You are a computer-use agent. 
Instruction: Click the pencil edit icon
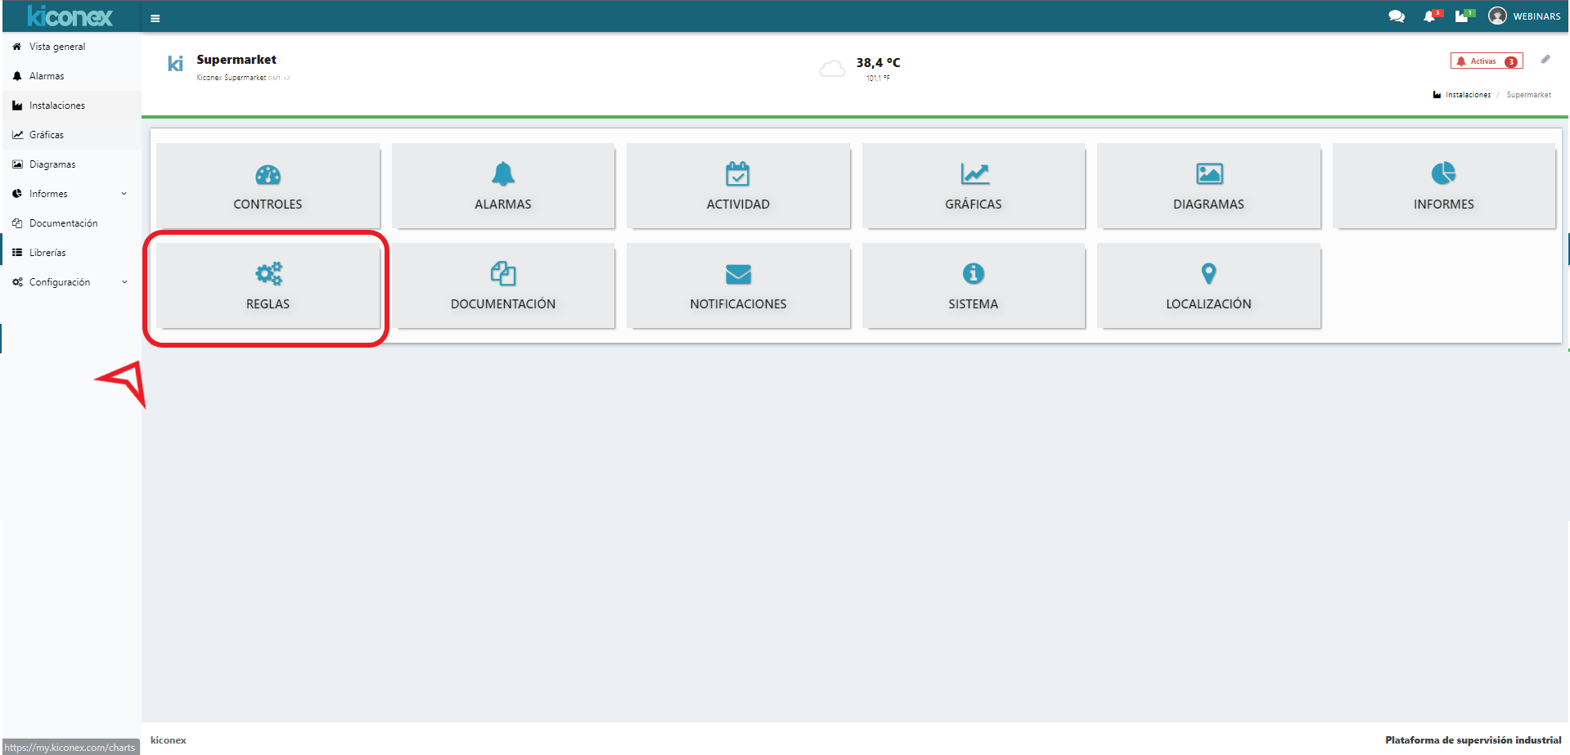pos(1545,60)
